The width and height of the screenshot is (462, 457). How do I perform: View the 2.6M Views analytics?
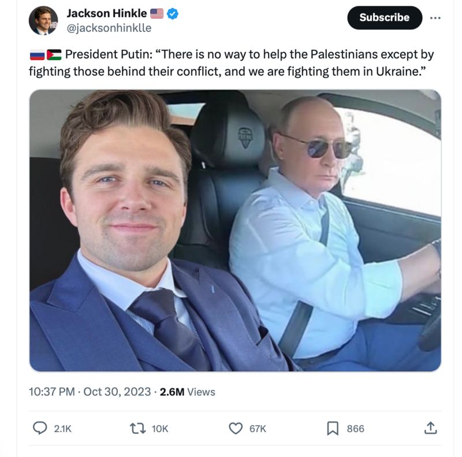(x=187, y=392)
